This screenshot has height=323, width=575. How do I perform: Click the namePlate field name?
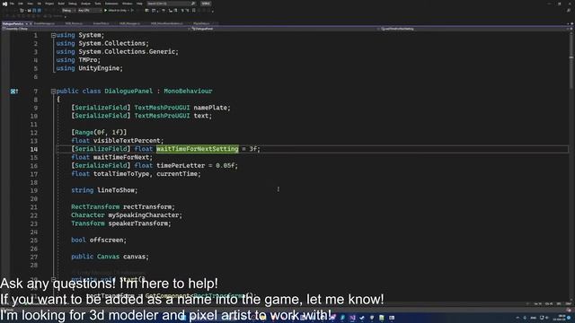coord(210,108)
